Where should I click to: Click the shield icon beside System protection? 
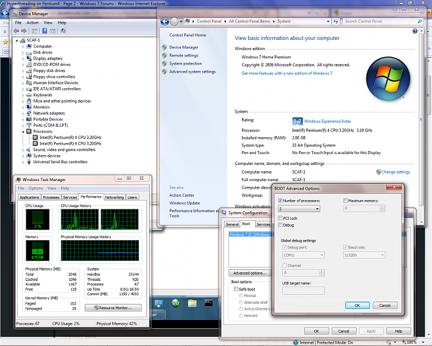coord(165,63)
